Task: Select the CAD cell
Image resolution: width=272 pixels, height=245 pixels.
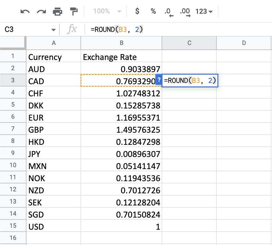Action: point(54,80)
